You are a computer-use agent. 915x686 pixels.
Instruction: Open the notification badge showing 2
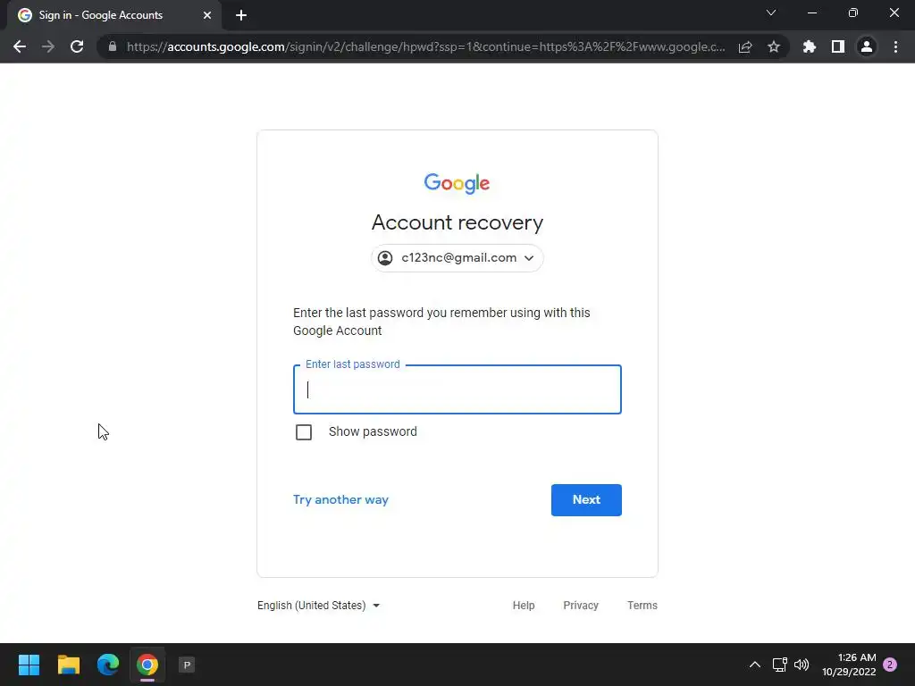[x=890, y=665]
